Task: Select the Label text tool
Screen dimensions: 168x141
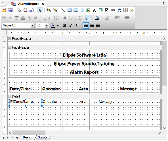Action: [94, 10]
